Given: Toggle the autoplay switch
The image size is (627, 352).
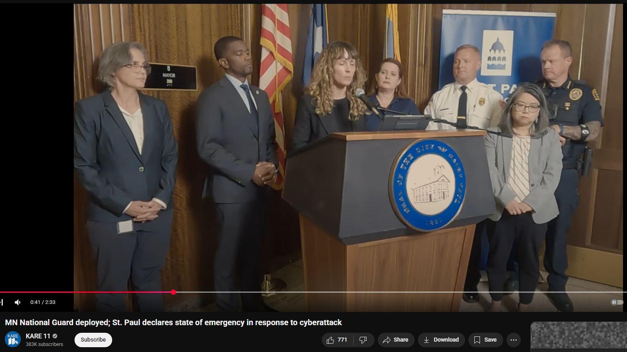Looking at the screenshot, I should [x=617, y=302].
